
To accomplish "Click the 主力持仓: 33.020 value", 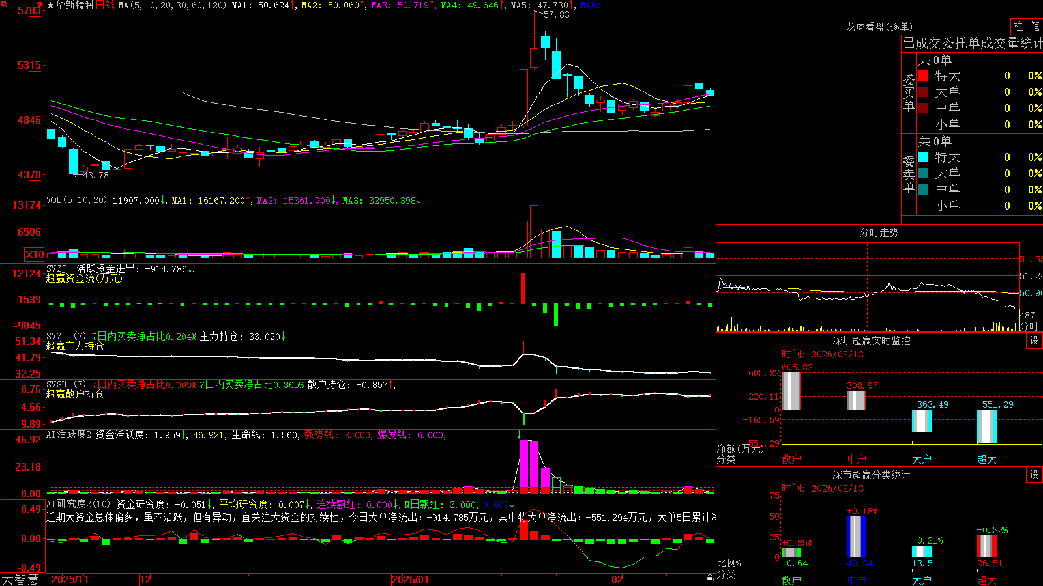I will click(x=240, y=337).
